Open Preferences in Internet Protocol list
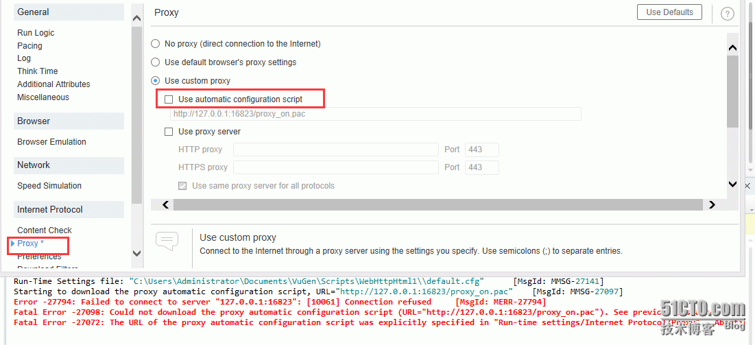This screenshot has height=345, width=755. [39, 257]
